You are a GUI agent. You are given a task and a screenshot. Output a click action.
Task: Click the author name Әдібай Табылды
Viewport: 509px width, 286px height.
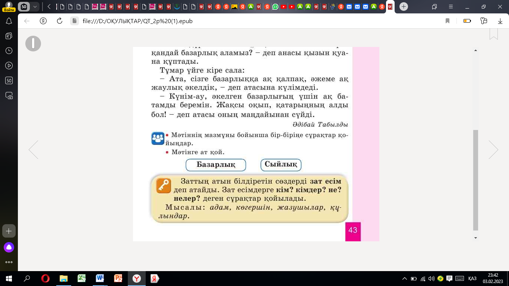pyautogui.click(x=320, y=124)
